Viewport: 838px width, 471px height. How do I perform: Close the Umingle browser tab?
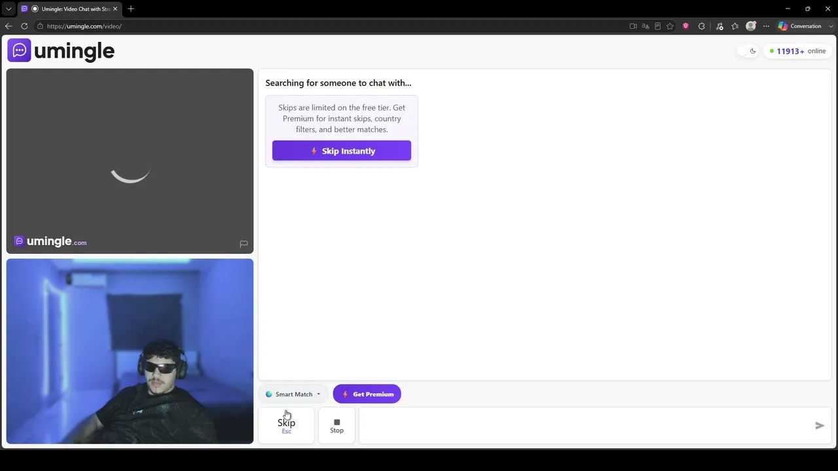(x=115, y=9)
